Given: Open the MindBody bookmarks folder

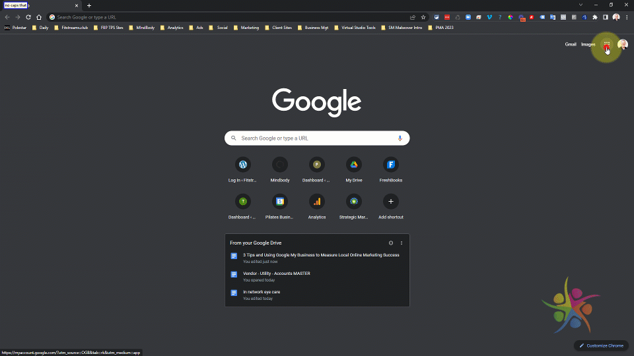Looking at the screenshot, I should click(x=141, y=28).
